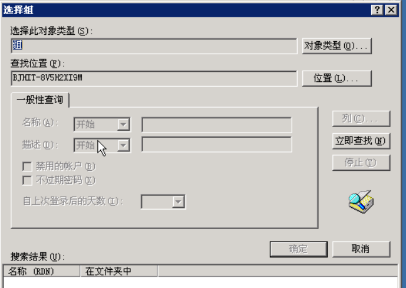406x288 pixels.
Task: Click the 名称 (RDN) column header
Action: (x=41, y=271)
